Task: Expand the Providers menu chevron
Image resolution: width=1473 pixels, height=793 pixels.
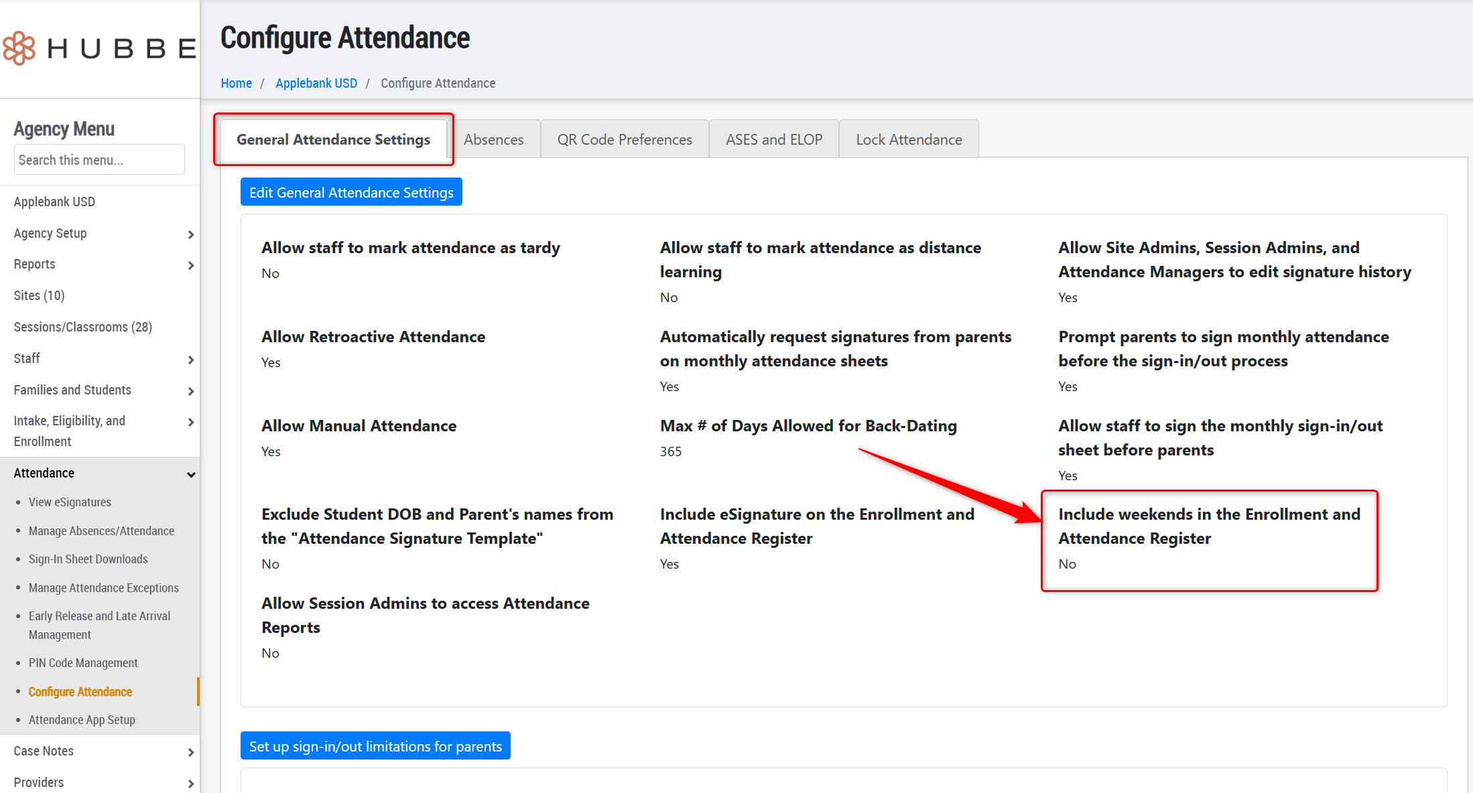Action: (x=190, y=783)
